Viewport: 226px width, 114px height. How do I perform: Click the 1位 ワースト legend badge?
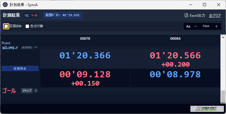31,16
